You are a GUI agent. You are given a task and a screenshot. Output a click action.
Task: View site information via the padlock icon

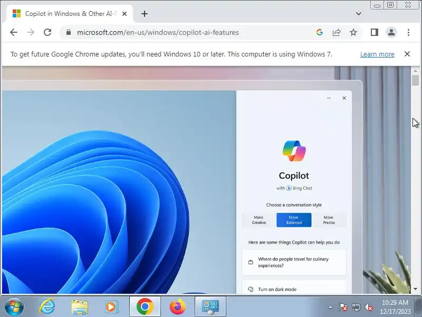(69, 32)
